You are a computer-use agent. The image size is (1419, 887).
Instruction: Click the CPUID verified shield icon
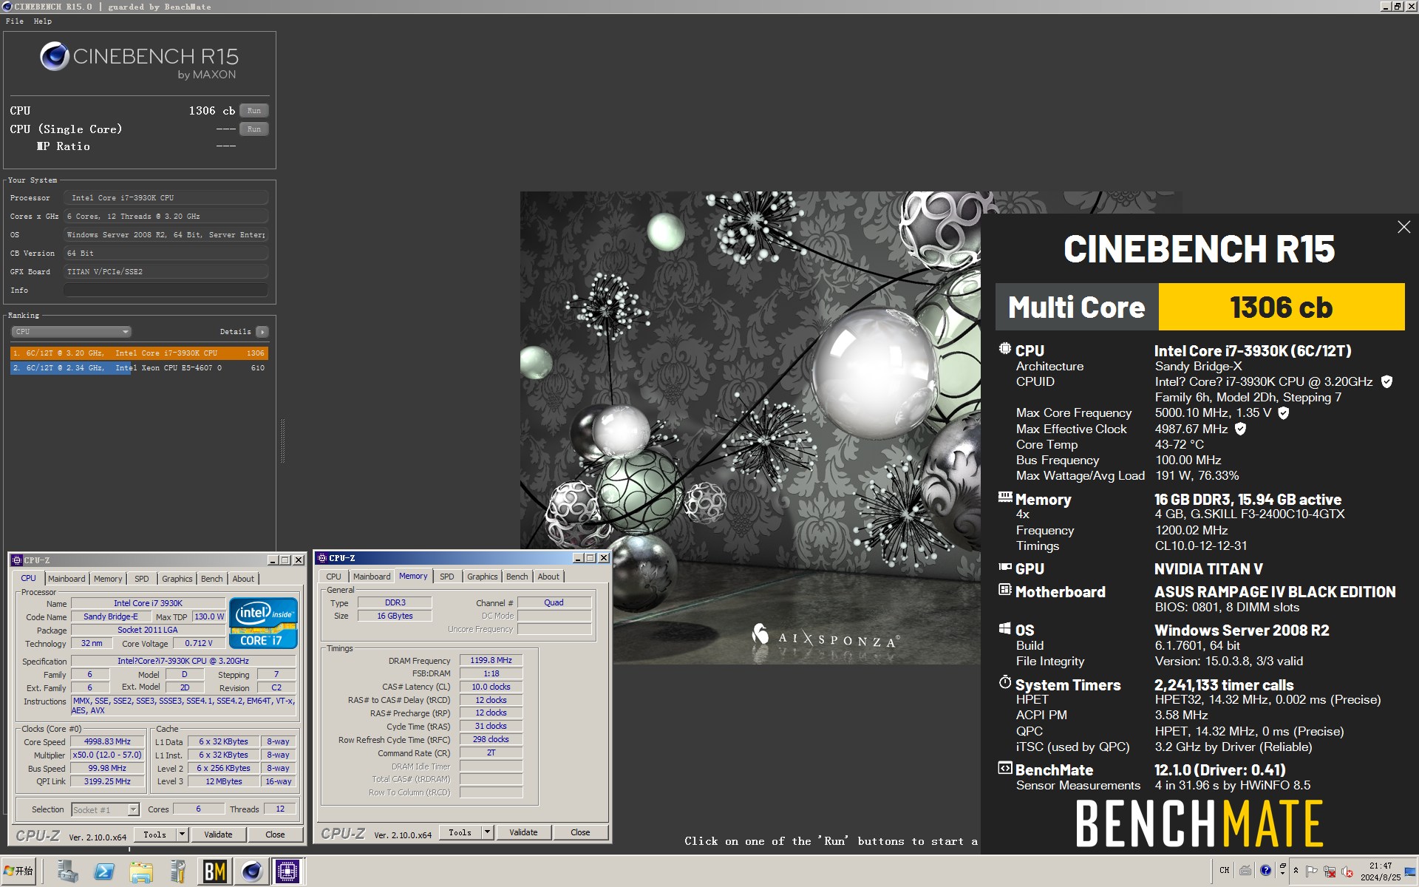pos(1386,382)
